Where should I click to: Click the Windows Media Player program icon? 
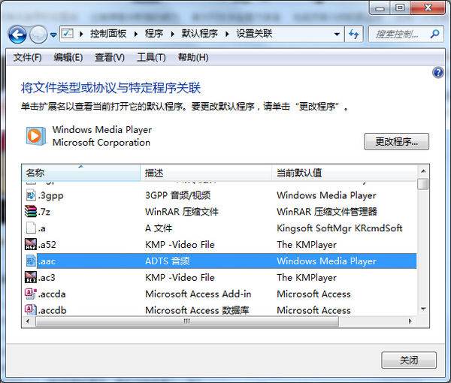35,136
